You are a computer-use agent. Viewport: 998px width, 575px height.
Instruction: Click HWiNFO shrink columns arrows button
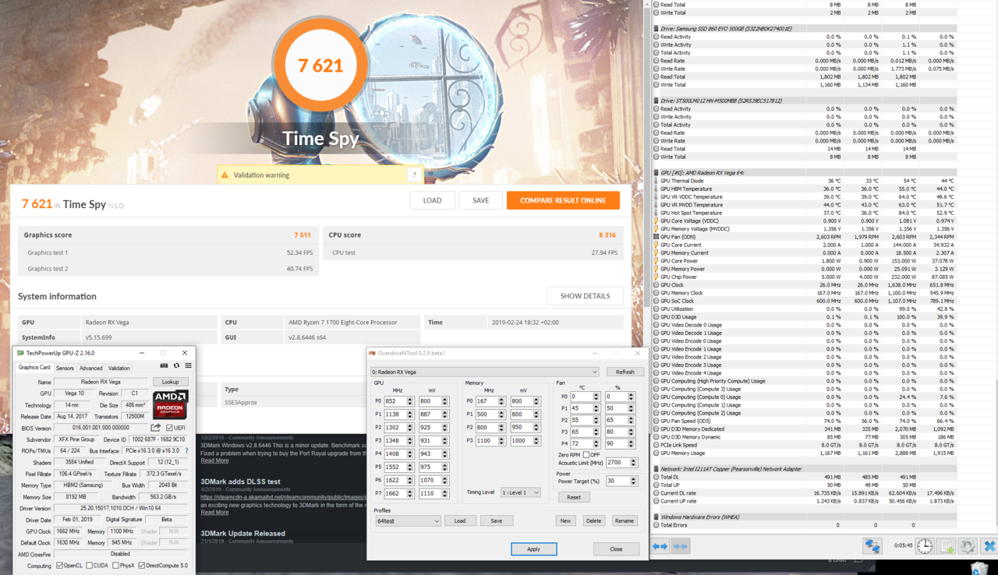point(680,546)
